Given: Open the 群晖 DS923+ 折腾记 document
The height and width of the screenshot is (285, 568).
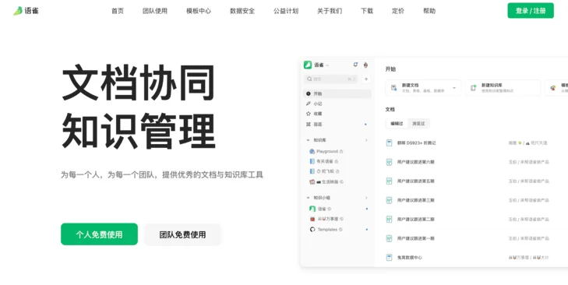Looking at the screenshot, I should click(x=416, y=143).
